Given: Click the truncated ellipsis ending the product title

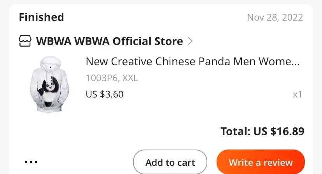Looking at the screenshot, I should click(x=296, y=62).
